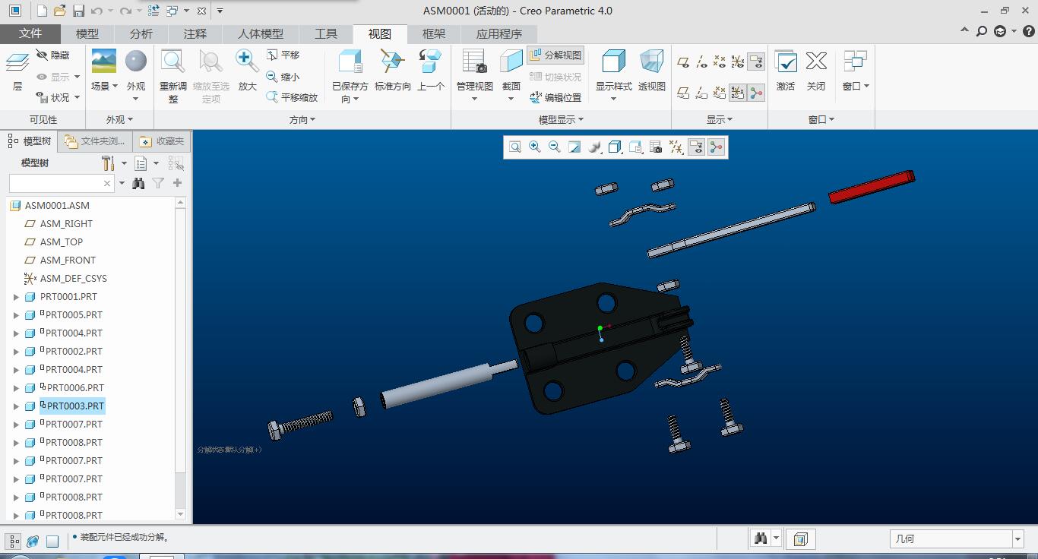Create a new file from quick access toolbar
The width and height of the screenshot is (1038, 559).
[42, 11]
